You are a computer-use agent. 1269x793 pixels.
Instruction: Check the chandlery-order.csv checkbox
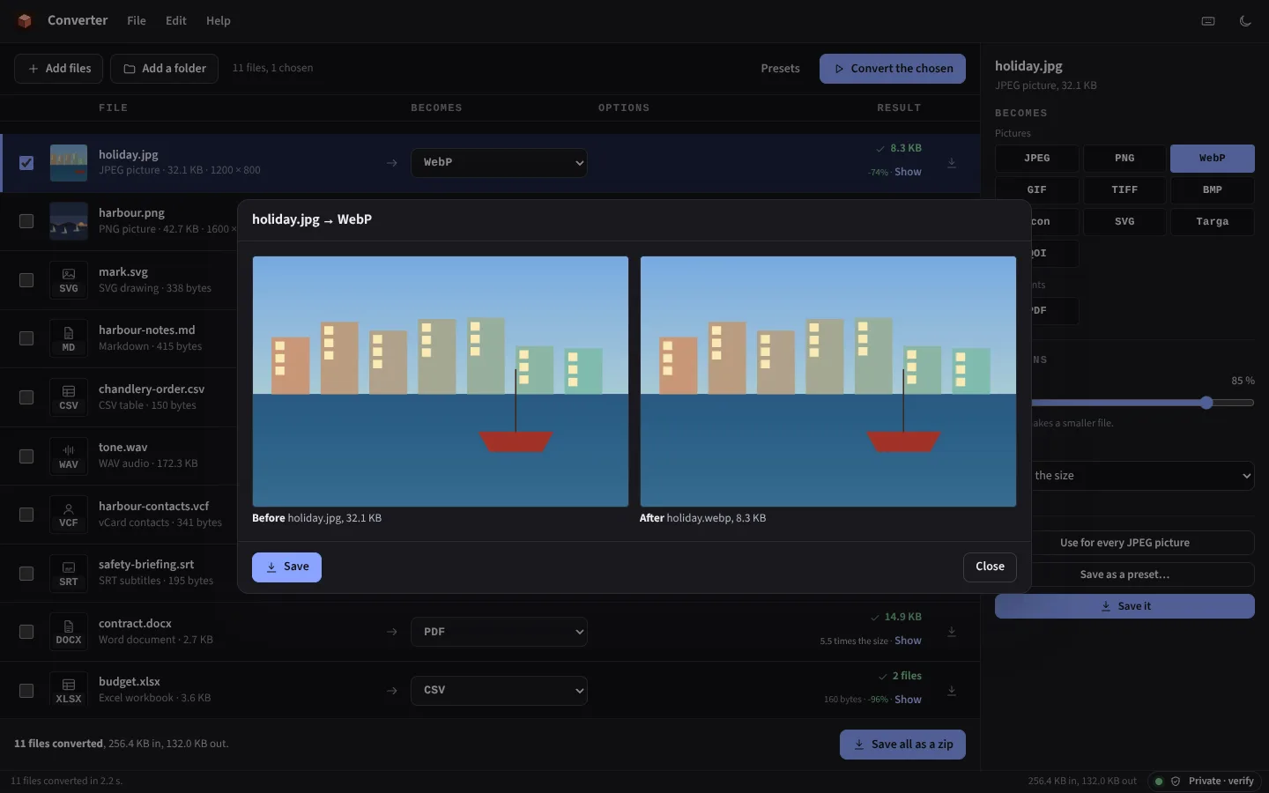click(x=26, y=397)
